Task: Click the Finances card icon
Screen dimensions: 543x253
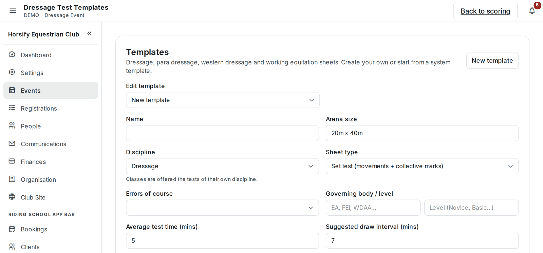Action: [12, 161]
